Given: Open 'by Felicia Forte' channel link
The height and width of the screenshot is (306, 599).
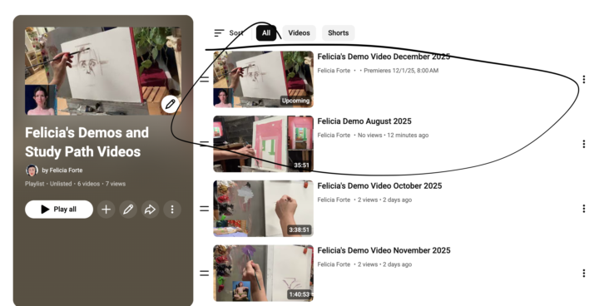Looking at the screenshot, I should coord(62,170).
